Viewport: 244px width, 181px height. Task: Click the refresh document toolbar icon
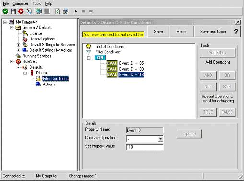pos(58,12)
